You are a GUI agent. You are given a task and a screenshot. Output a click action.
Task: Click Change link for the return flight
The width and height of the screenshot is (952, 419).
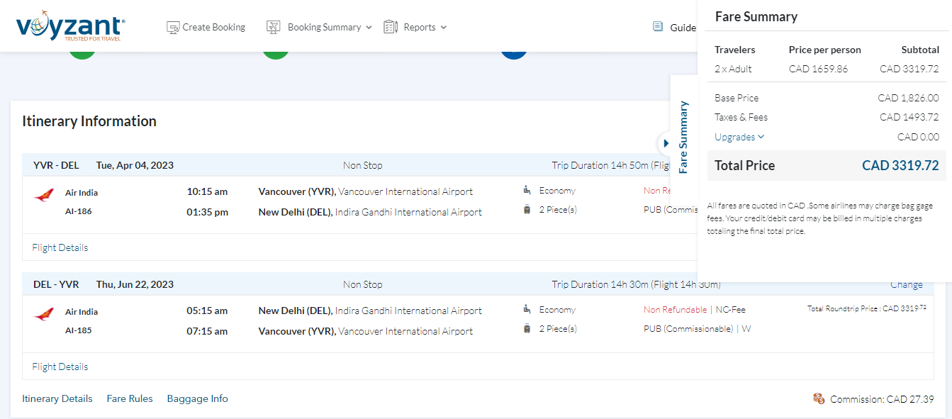click(x=906, y=284)
